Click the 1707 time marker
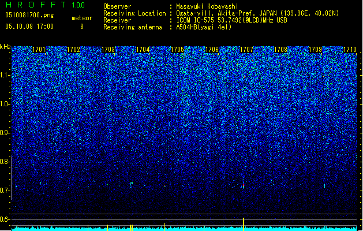Viewport: 363px width, 231px height. tap(246, 50)
